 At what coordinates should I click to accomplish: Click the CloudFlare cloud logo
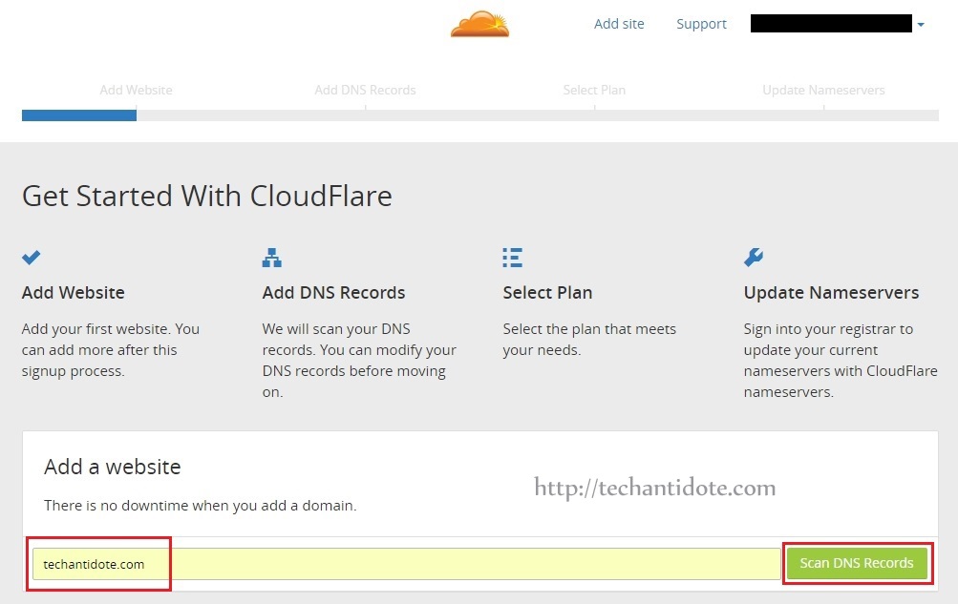pyautogui.click(x=479, y=25)
